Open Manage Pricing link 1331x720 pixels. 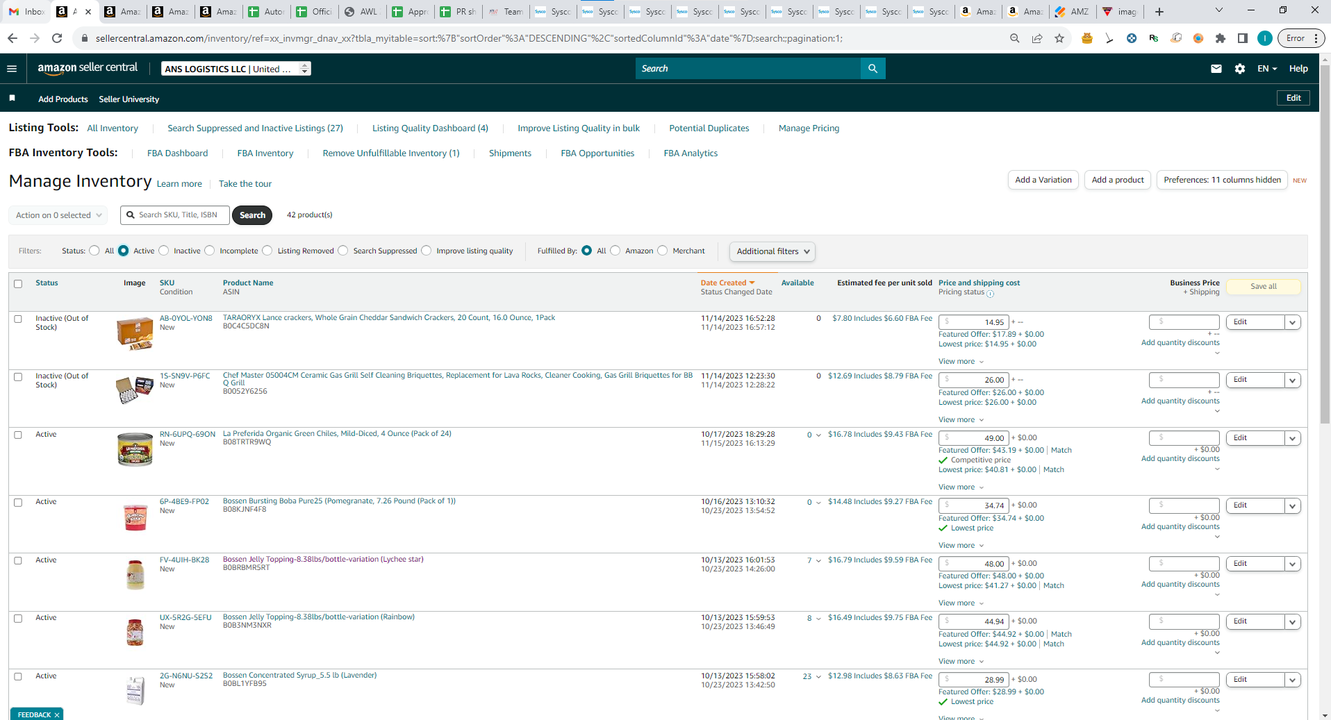pyautogui.click(x=809, y=128)
